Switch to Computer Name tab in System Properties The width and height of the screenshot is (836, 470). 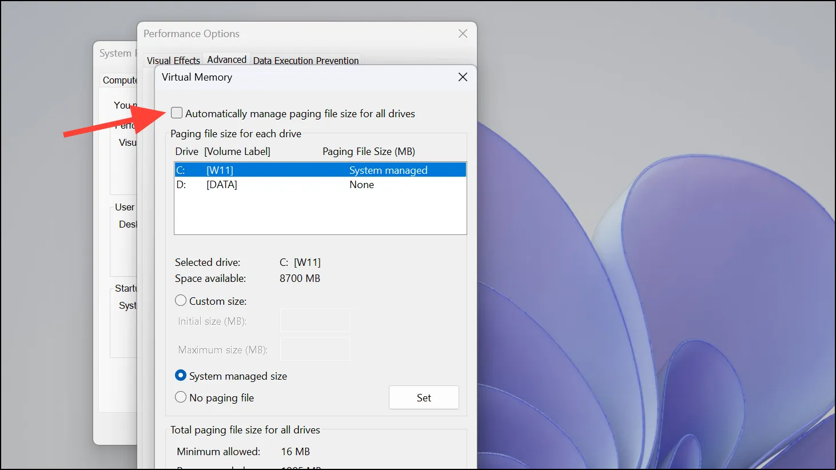(119, 81)
